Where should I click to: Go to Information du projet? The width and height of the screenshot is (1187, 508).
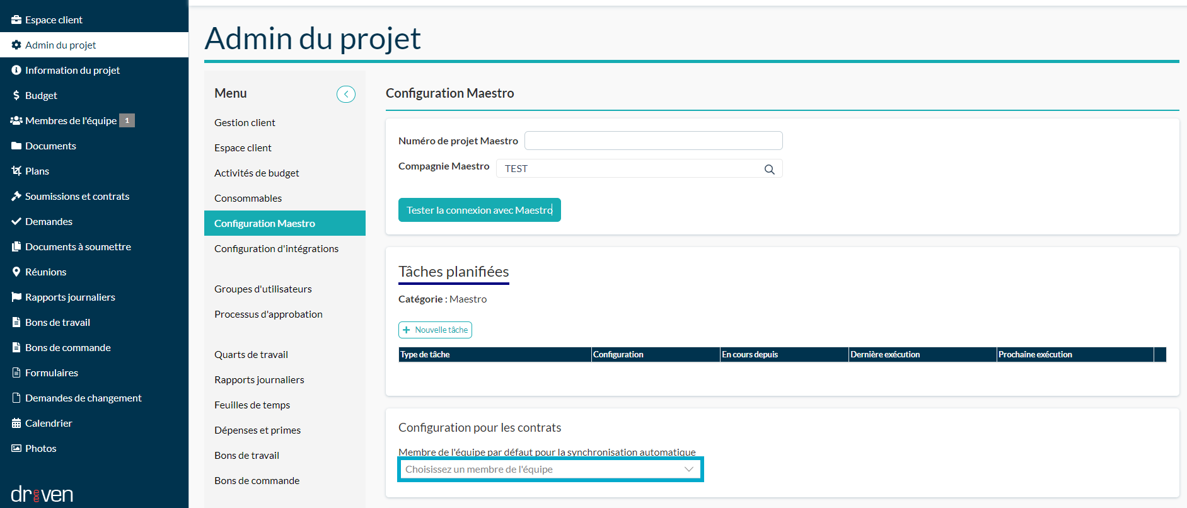pos(94,70)
